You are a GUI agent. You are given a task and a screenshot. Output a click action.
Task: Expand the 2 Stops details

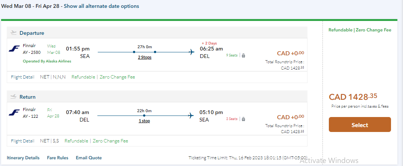(x=145, y=58)
